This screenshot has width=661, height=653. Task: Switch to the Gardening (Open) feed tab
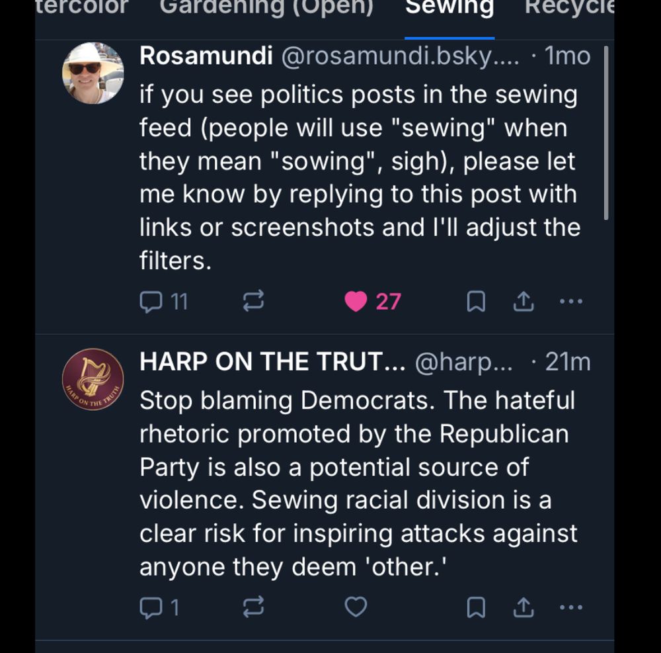click(266, 8)
